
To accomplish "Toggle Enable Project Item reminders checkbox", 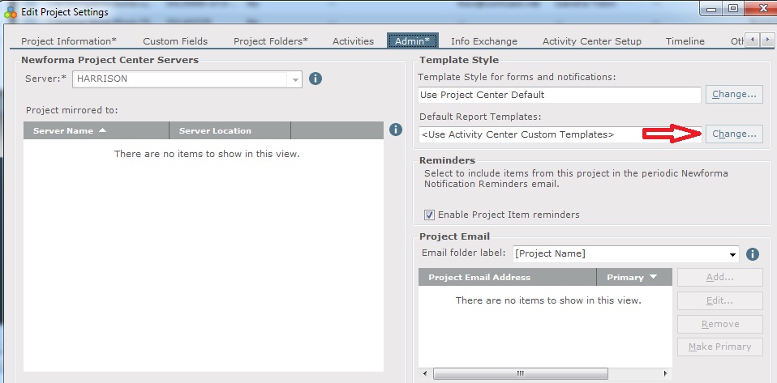I will 429,215.
